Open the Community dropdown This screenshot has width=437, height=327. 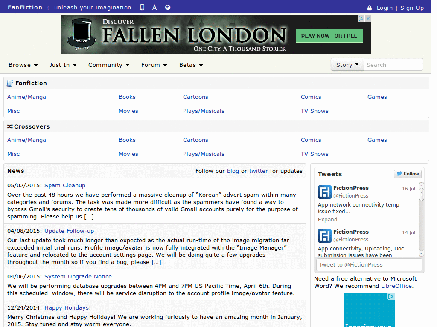point(108,65)
